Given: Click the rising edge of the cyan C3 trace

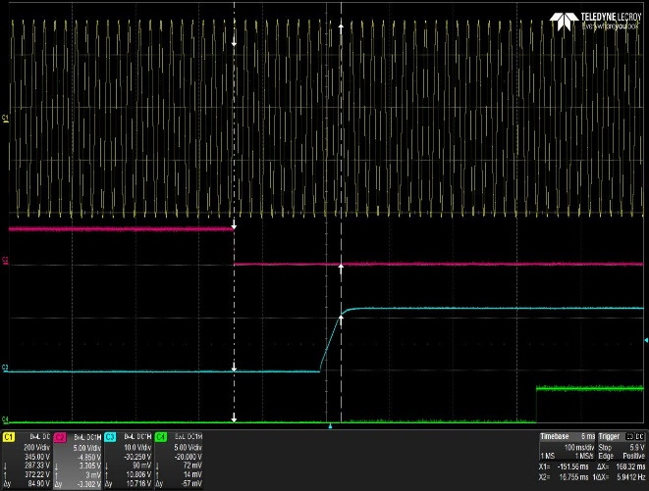Looking at the screenshot, I should (x=330, y=343).
